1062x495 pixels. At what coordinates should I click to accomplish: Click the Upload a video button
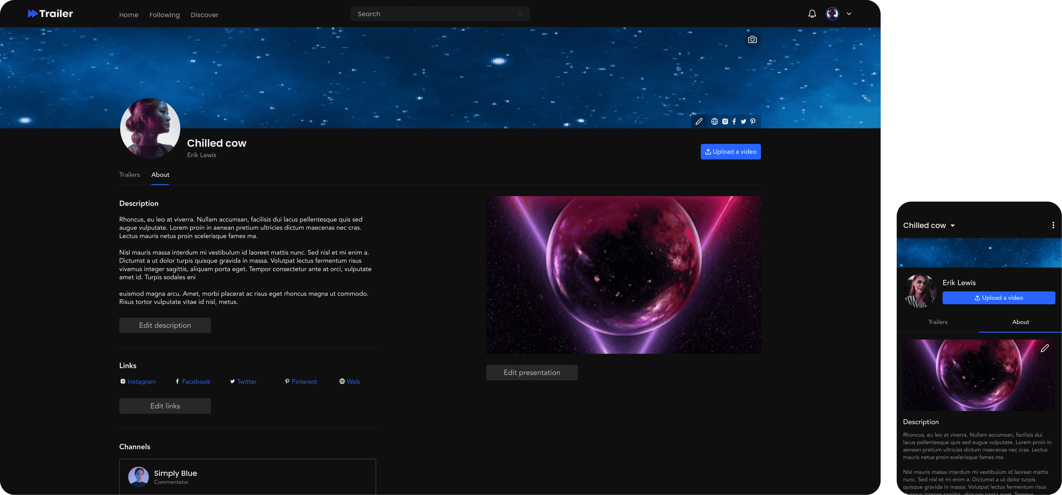pos(730,152)
